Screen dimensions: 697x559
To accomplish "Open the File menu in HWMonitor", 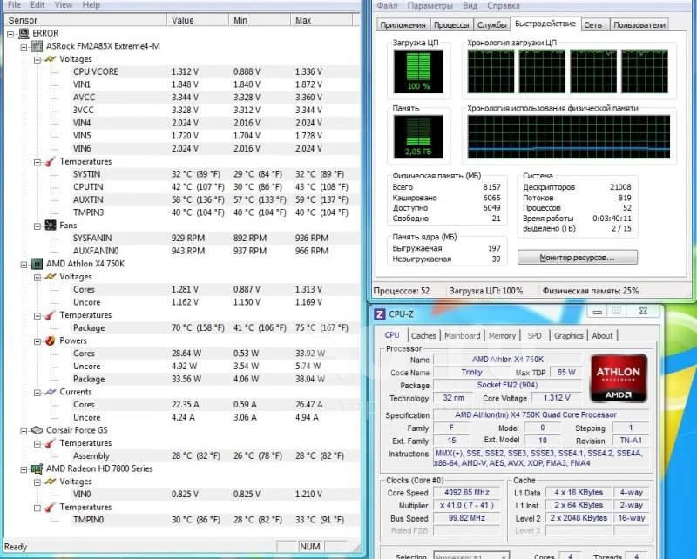I will click(x=14, y=5).
